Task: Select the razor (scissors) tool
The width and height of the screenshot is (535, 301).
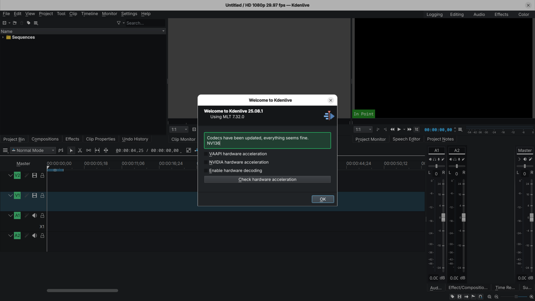Action: (80, 150)
